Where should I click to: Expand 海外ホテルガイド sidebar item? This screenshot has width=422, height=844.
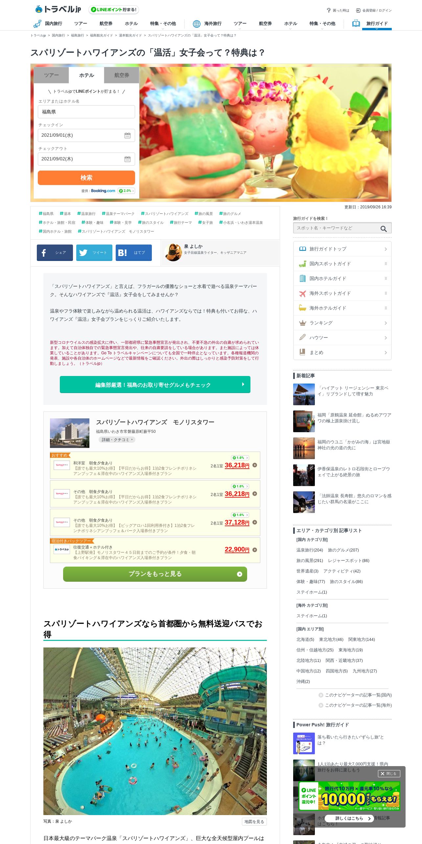[342, 308]
